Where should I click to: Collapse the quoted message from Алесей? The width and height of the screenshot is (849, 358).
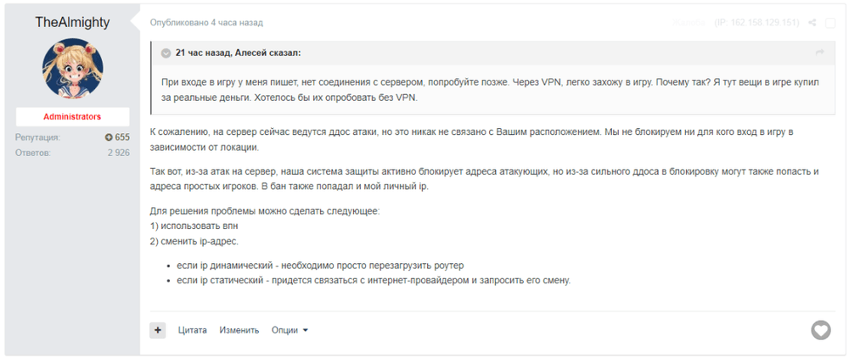coord(166,53)
